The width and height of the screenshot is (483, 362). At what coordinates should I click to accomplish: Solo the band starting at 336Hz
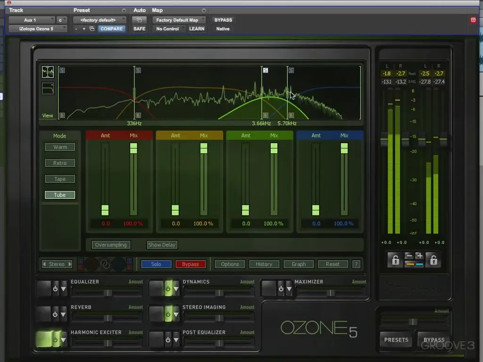coord(138,70)
